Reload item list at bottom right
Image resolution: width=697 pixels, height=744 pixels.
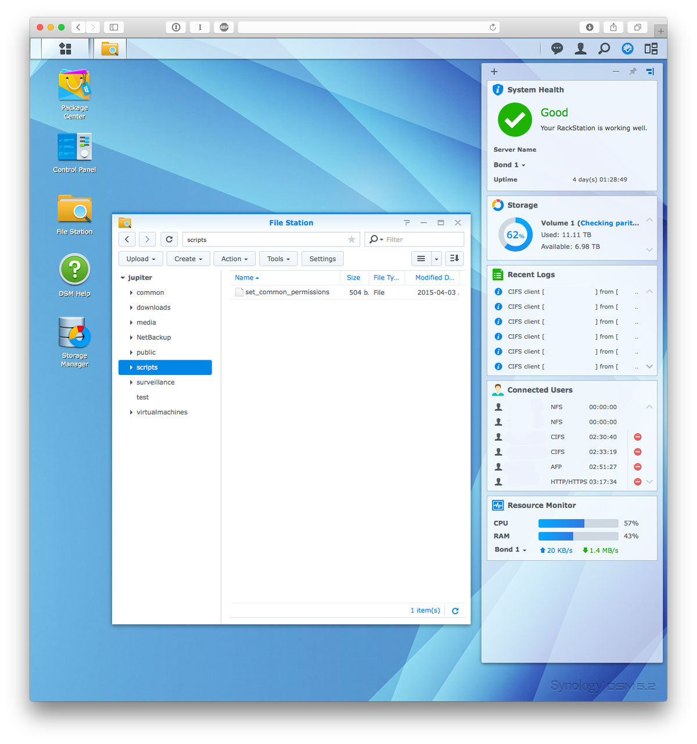click(x=455, y=611)
